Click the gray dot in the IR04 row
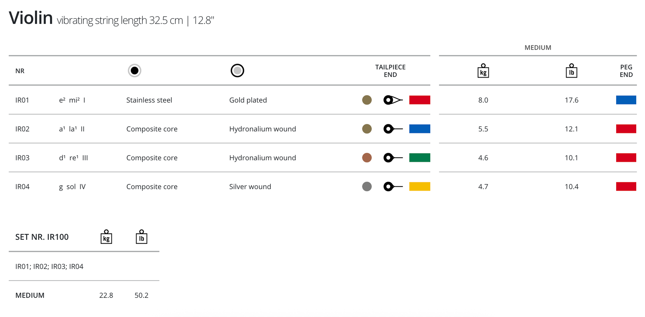Viewport: 645px width, 317px height. tap(367, 187)
